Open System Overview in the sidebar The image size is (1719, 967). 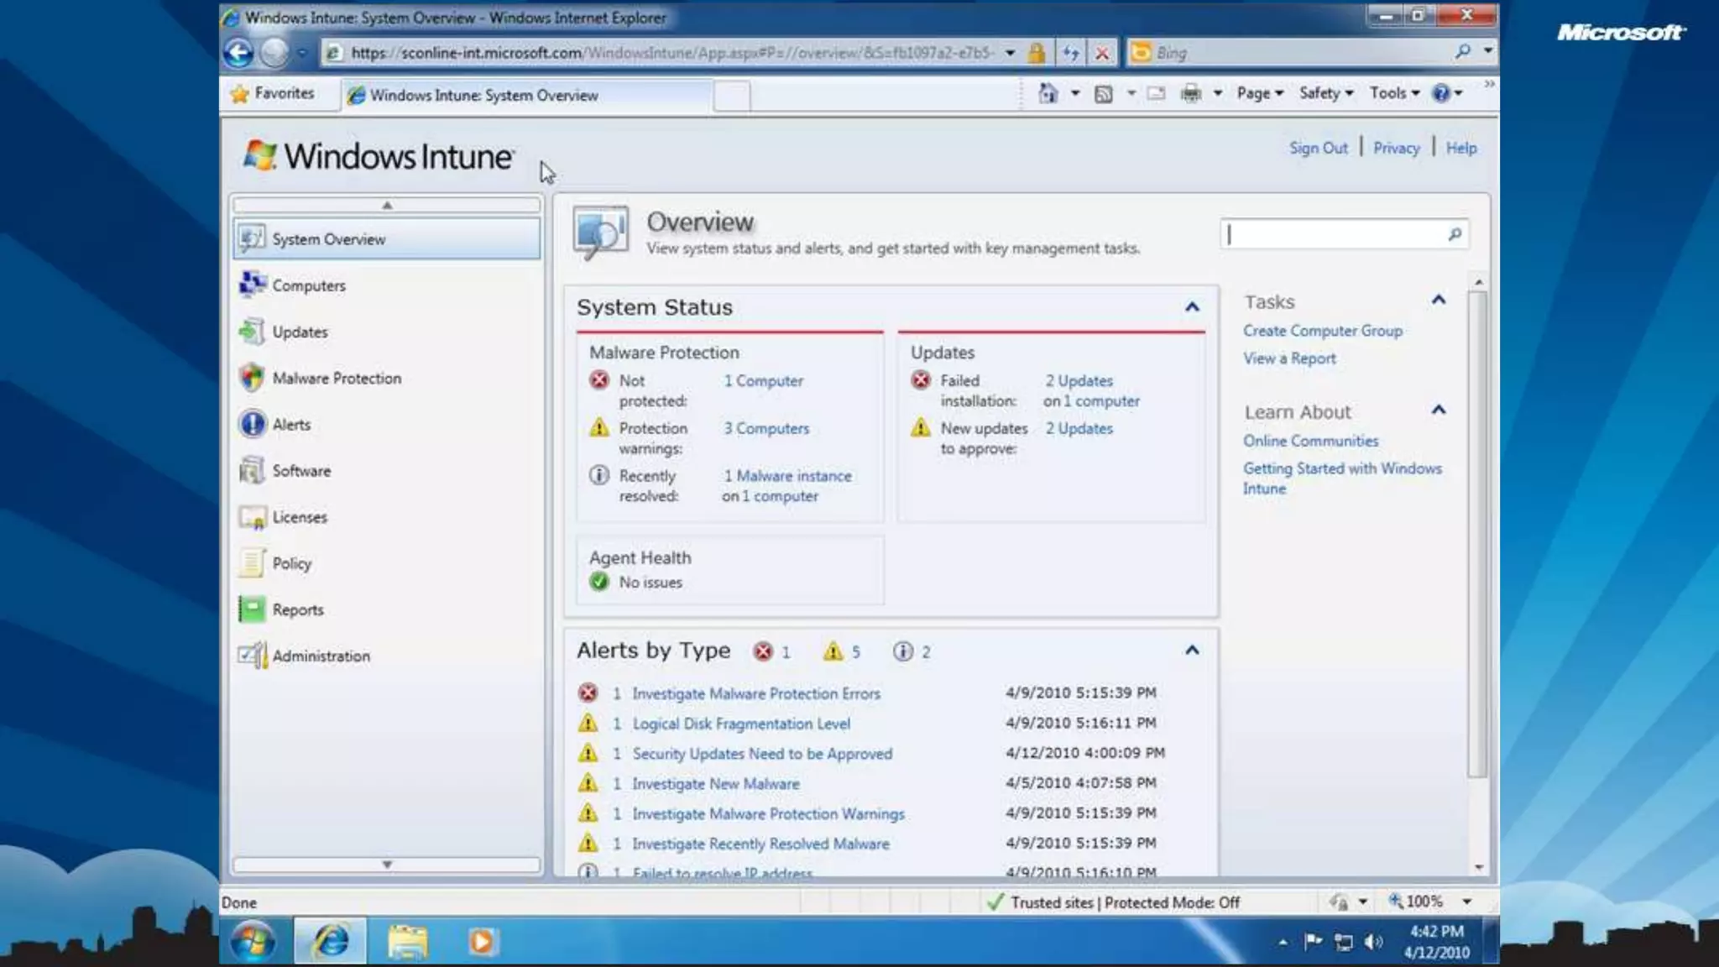(386, 238)
